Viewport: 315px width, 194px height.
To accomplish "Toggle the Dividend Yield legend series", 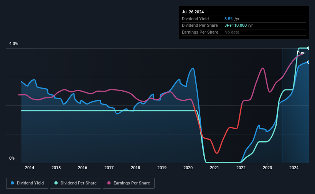I will point(27,183).
